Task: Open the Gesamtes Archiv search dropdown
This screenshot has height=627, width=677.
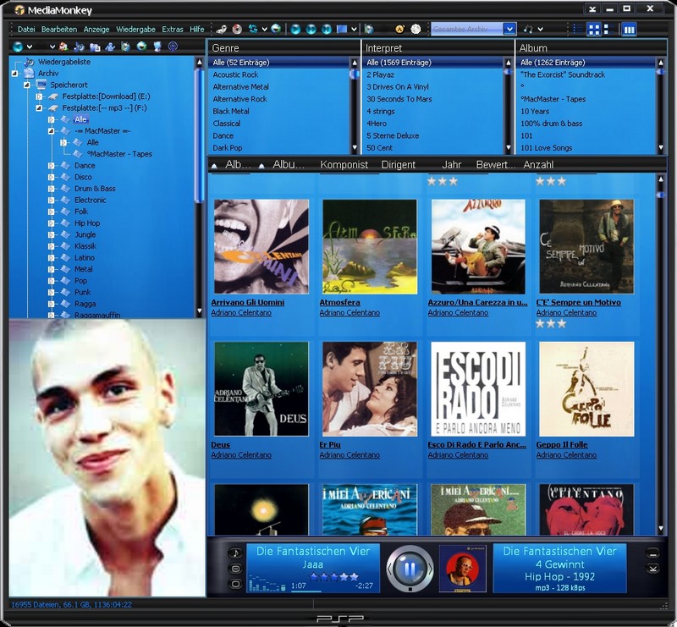Action: 509,29
